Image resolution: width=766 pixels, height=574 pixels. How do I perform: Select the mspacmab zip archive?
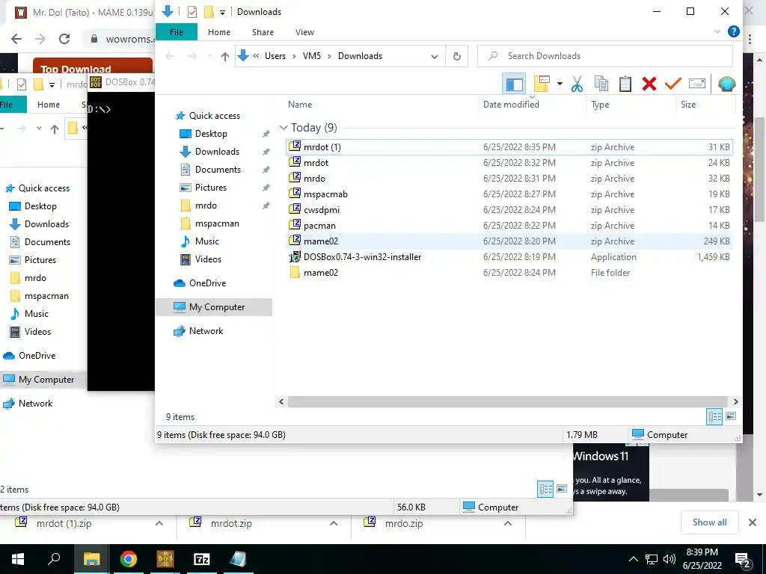509,194
